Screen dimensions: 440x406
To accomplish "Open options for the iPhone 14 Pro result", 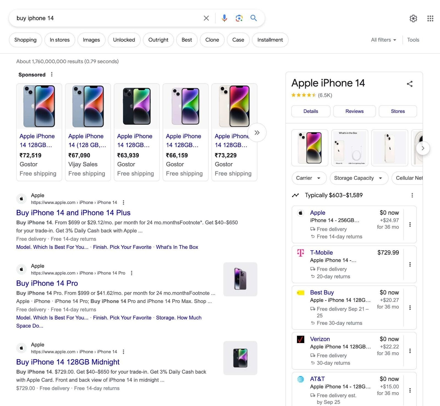I will [131, 273].
